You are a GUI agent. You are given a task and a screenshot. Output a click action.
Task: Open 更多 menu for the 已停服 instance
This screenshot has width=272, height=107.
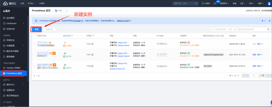[260, 44]
